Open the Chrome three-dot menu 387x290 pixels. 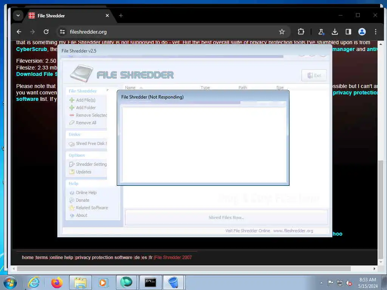coord(375,32)
